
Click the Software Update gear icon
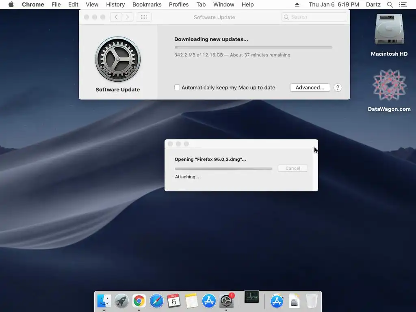click(x=118, y=59)
